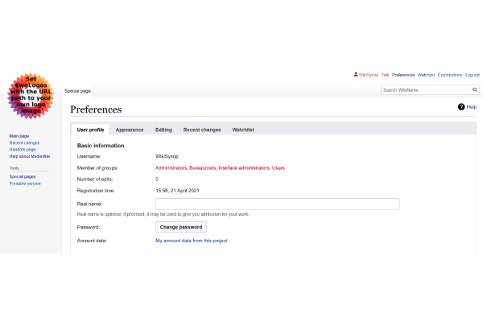This screenshot has width=483, height=322.
Task: Open Random page from the sidebar
Action: point(23,149)
